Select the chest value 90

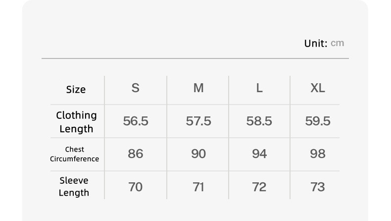coord(198,154)
